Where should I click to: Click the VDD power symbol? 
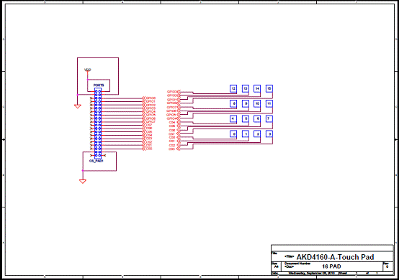[88, 70]
